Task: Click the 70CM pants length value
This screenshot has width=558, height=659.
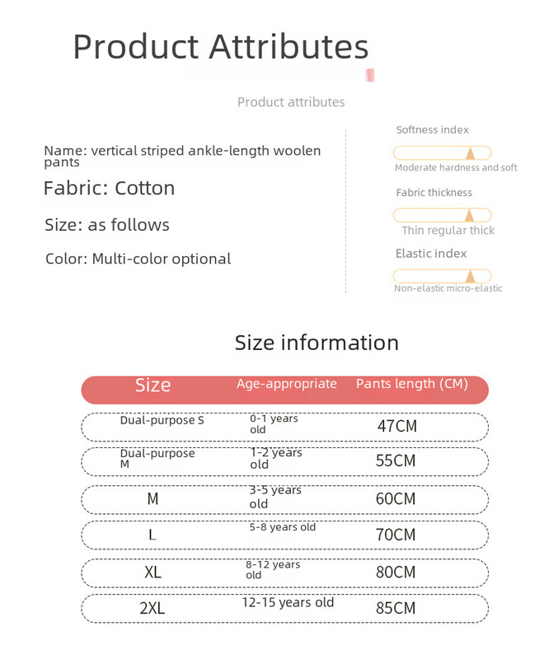Action: tap(396, 535)
